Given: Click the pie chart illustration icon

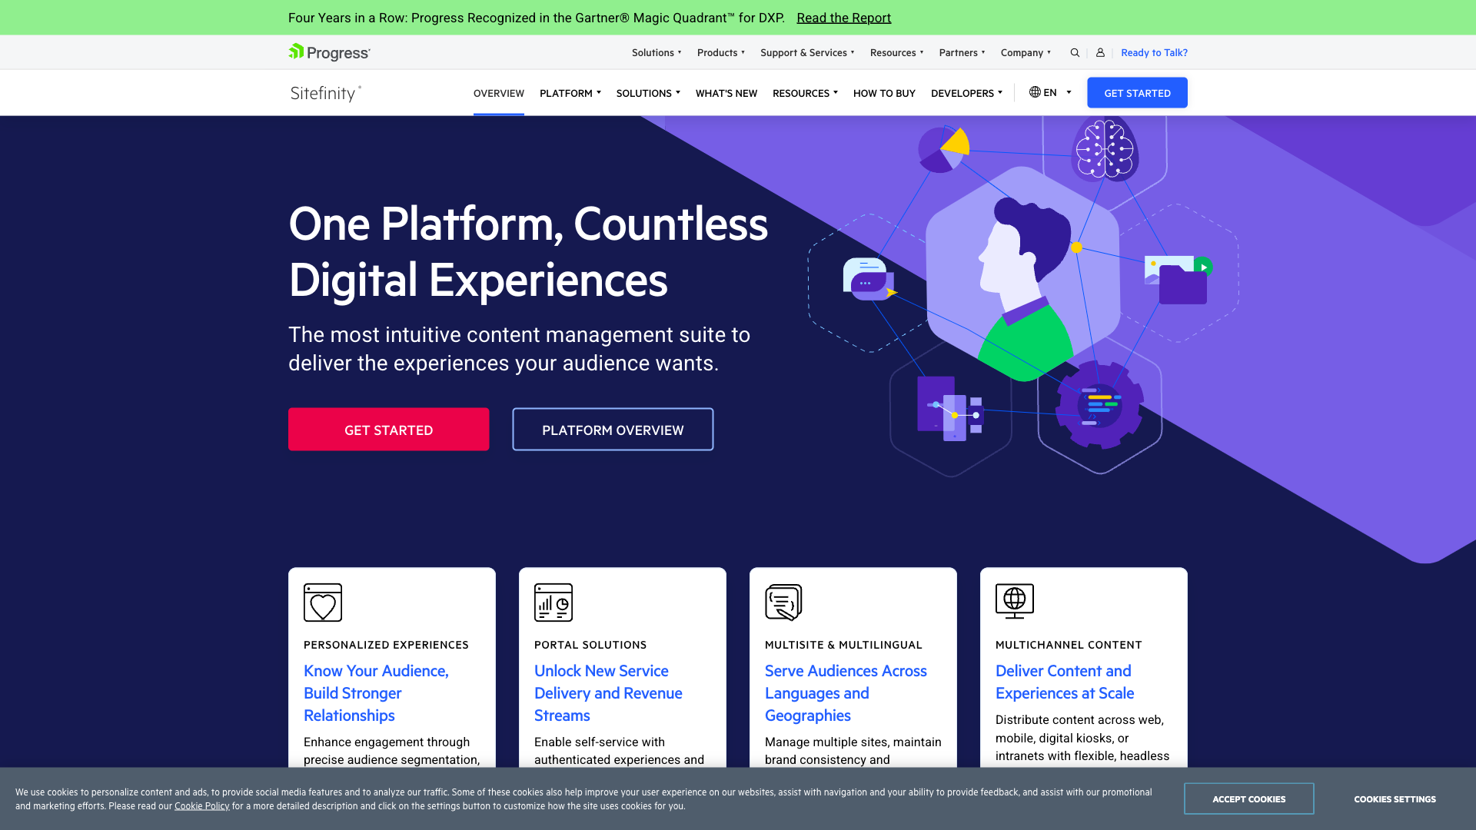Looking at the screenshot, I should click(944, 149).
